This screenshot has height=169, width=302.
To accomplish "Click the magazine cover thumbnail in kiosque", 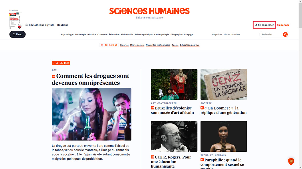I will click(15, 20).
